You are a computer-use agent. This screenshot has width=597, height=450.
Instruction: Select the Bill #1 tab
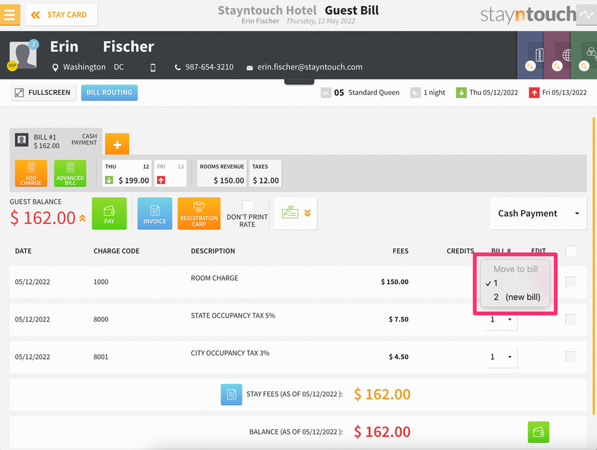coord(56,141)
